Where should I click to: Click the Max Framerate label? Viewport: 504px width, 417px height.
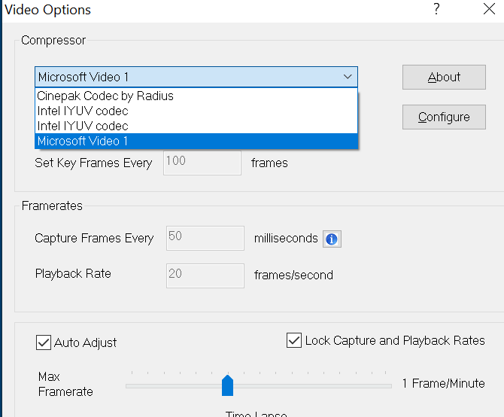pyautogui.click(x=65, y=384)
